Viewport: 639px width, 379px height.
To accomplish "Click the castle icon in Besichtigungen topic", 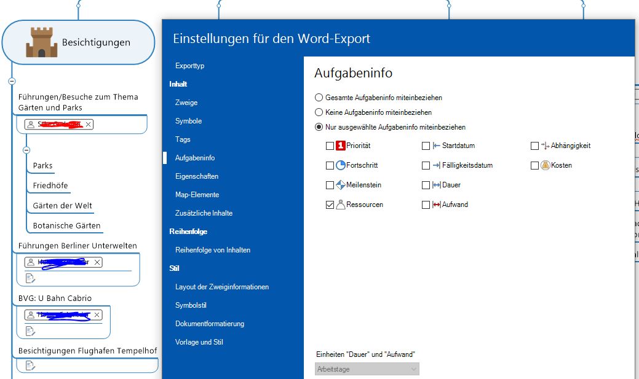I will [x=41, y=42].
